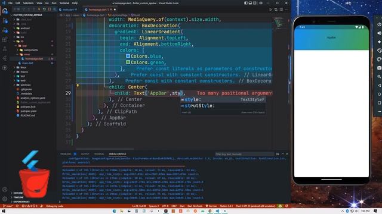The image size is (382, 214).
Task: Open the File menu
Action: [11, 3]
